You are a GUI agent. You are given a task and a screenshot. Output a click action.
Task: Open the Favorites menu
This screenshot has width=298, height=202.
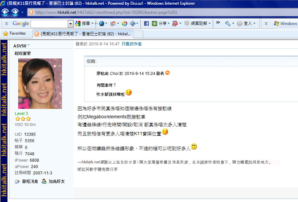[14, 34]
